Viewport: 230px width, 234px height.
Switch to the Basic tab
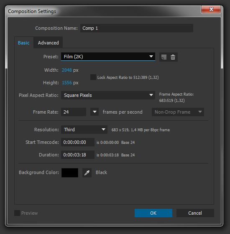coord(24,43)
